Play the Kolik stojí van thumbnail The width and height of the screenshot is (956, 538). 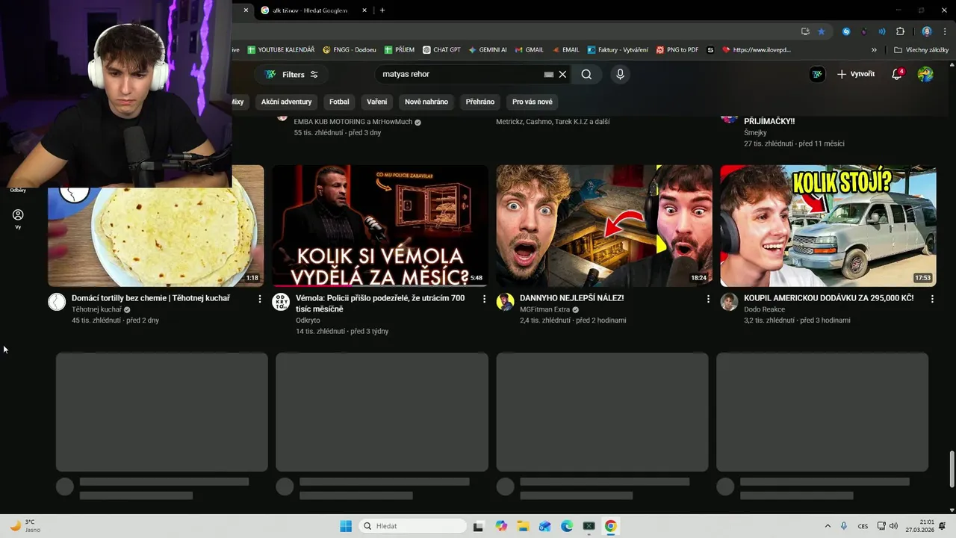tap(828, 226)
